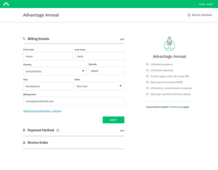Open the Terms of use link
Screen dimensions: 218x170
(176, 107)
